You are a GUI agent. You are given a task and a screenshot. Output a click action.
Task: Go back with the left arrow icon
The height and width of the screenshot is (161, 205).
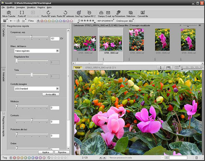pyautogui.click(x=11, y=21)
